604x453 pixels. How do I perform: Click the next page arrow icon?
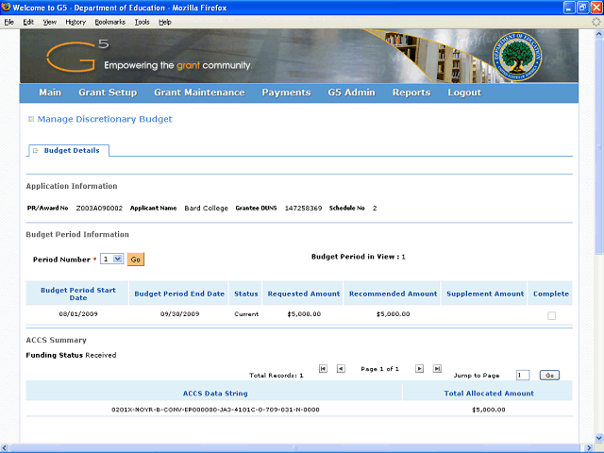pyautogui.click(x=420, y=369)
